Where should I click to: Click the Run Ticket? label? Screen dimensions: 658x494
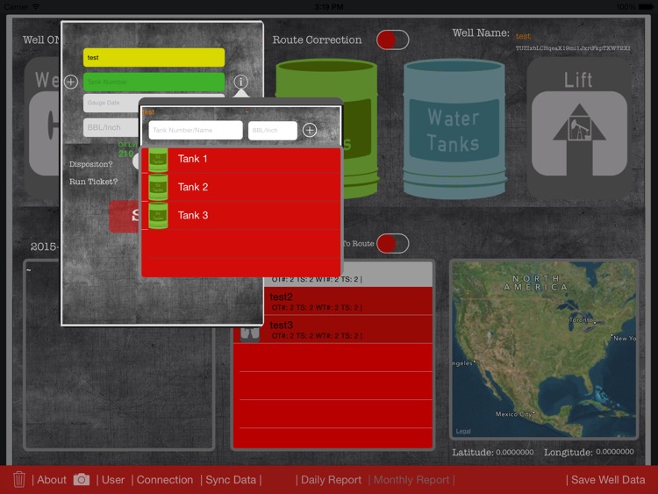point(94,182)
